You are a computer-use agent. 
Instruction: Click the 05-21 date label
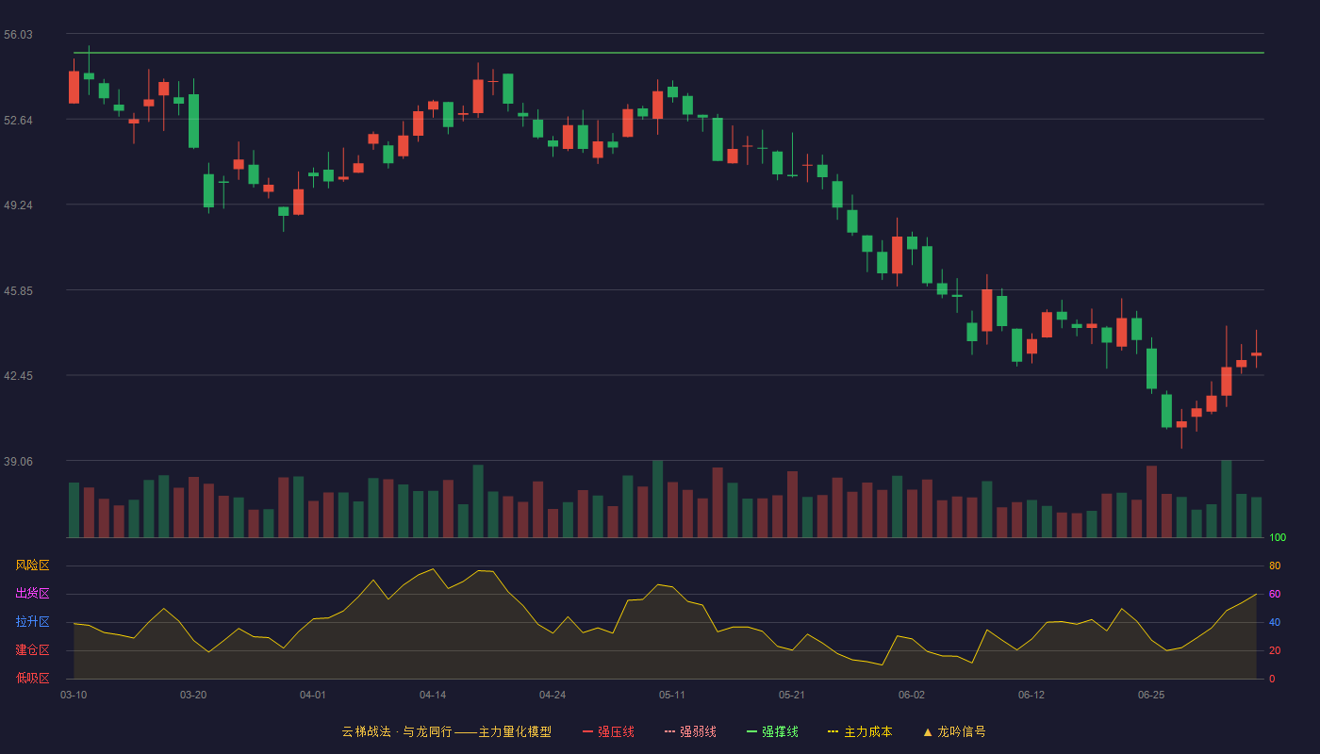(792, 695)
